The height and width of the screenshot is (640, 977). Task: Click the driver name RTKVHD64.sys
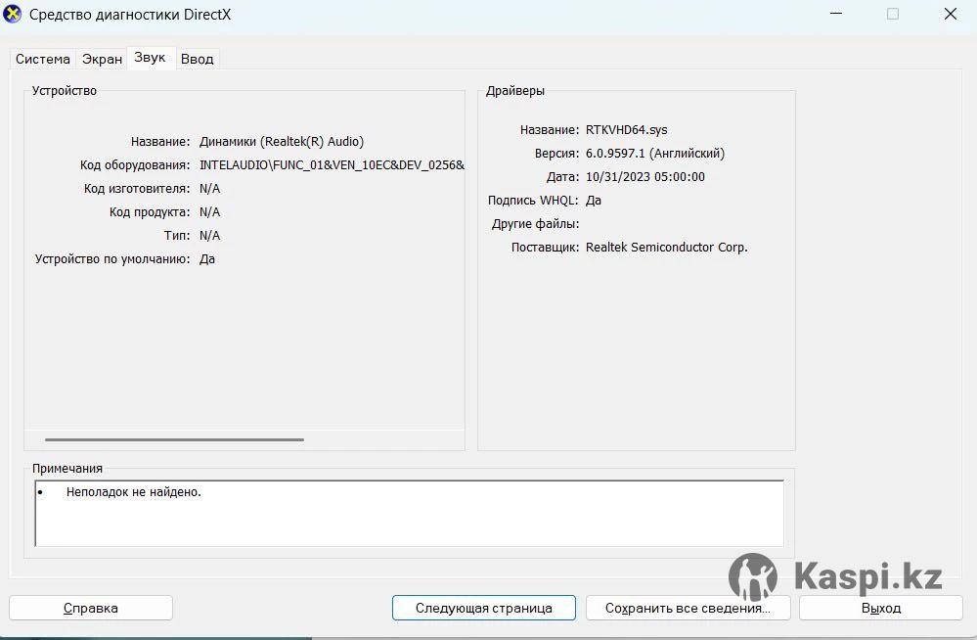pyautogui.click(x=626, y=130)
